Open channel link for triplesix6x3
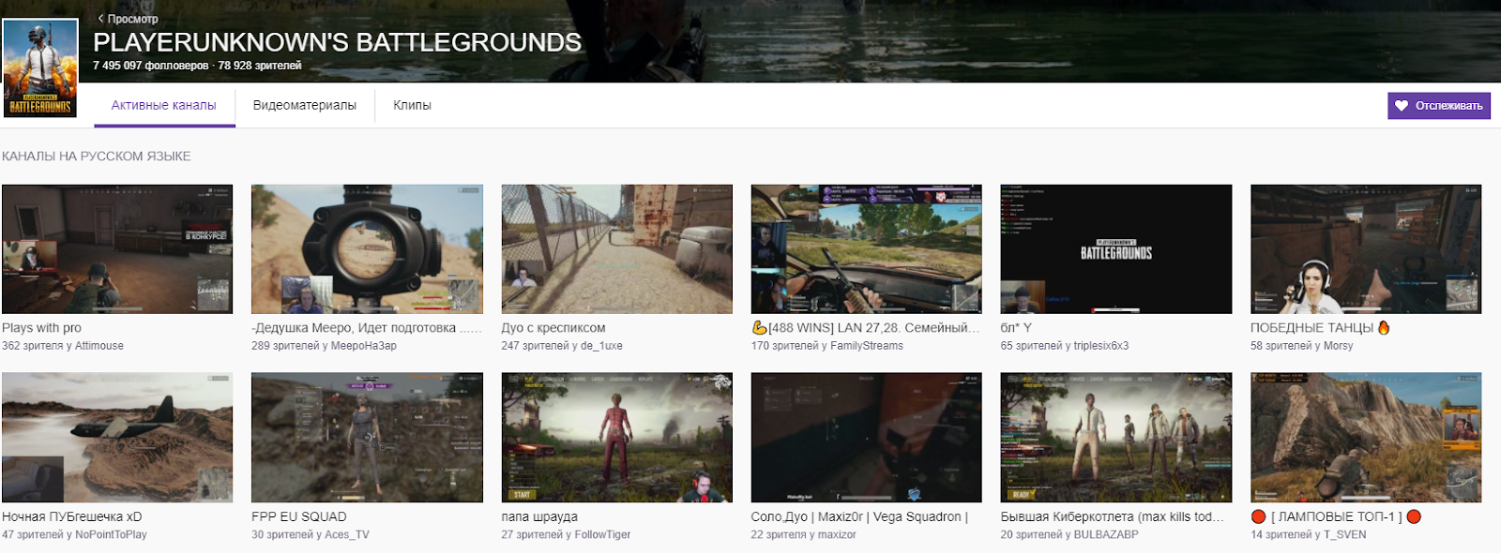1501x553 pixels. (x=1101, y=346)
